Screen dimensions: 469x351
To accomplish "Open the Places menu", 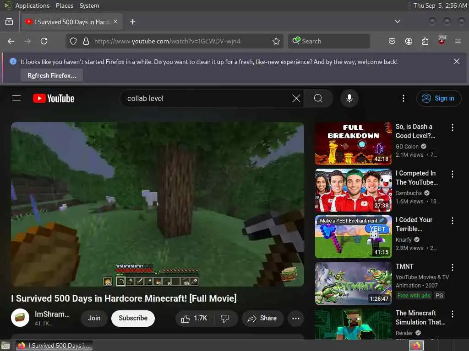I will pos(64,5).
